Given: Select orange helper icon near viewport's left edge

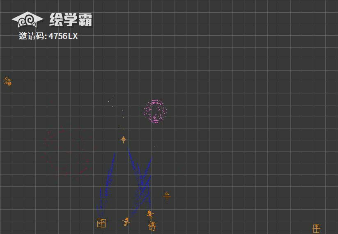Looking at the screenshot, I should tap(8, 81).
